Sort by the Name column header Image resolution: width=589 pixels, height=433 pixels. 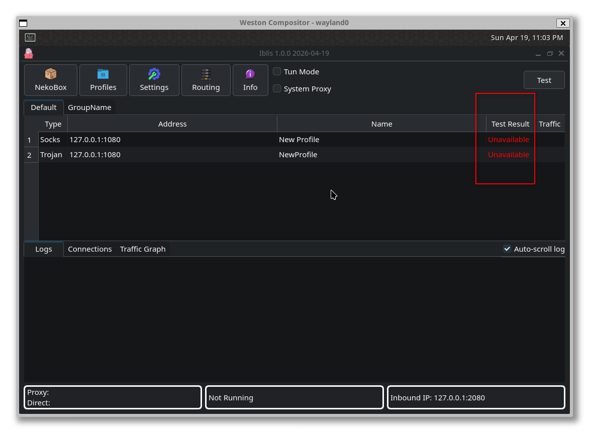[x=381, y=124]
